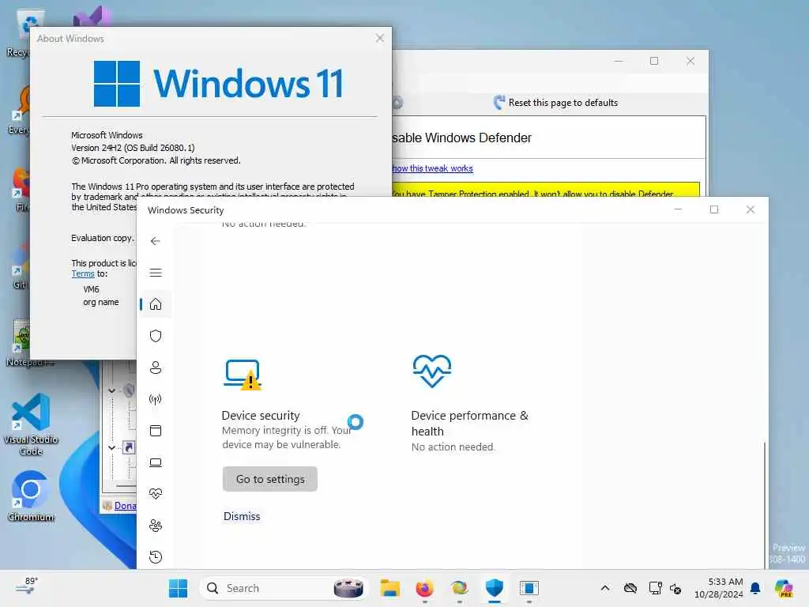Click the Device security warning laptop tile icon
The image size is (809, 607).
pos(243,374)
